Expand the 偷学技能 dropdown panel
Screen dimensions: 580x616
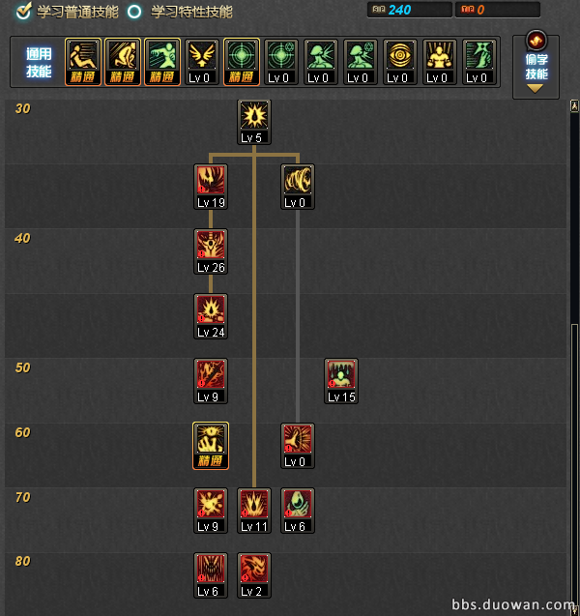(536, 65)
